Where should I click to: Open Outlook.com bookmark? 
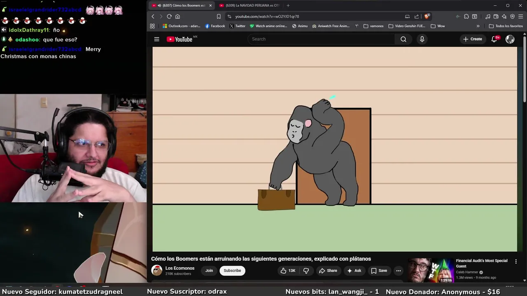[x=181, y=26]
